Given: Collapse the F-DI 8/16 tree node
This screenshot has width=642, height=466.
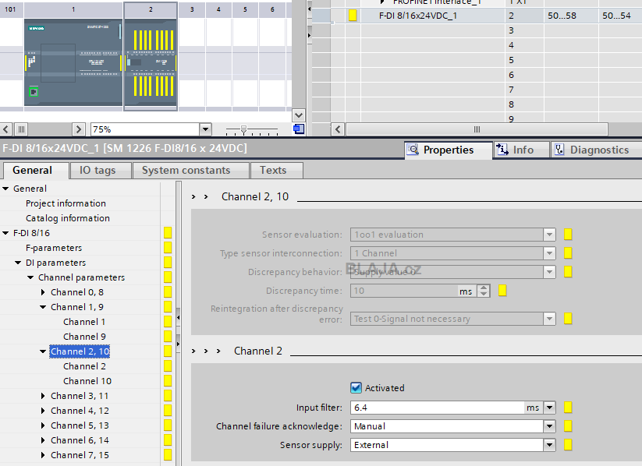Looking at the screenshot, I should pyautogui.click(x=5, y=233).
